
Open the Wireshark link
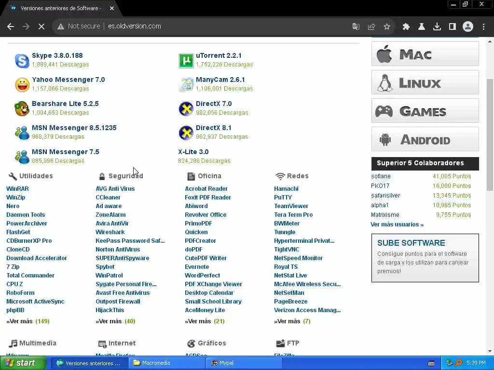pos(110,232)
